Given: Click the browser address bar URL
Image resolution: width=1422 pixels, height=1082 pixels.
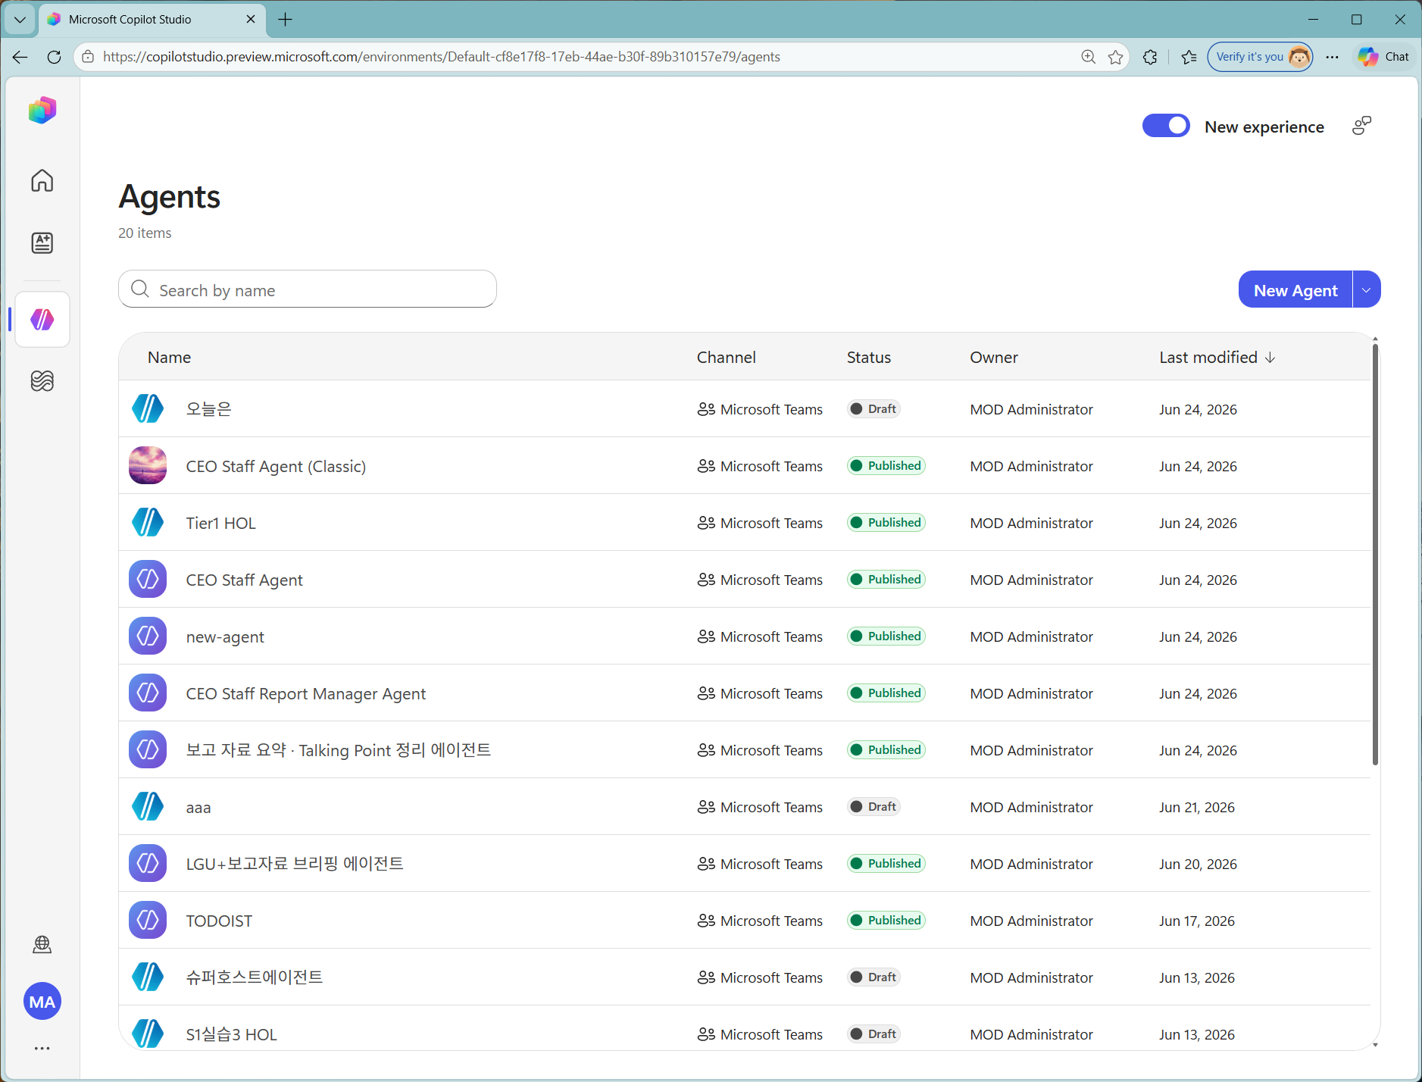Looking at the screenshot, I should (x=442, y=57).
